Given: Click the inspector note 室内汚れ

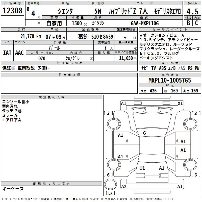Looking at the screenshot, I should 10,106.
